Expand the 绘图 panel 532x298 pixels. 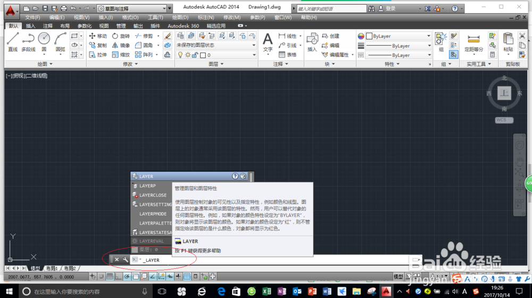tap(45, 64)
